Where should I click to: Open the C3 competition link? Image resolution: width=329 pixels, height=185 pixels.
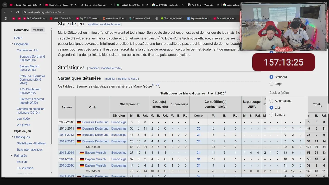coord(198,128)
